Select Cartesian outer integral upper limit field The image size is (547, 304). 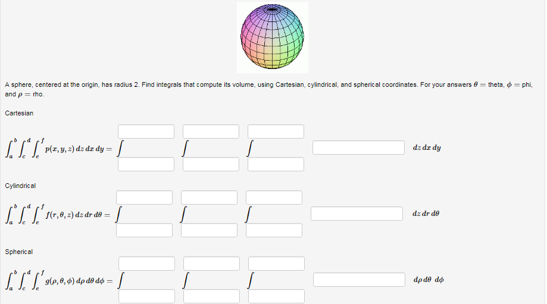coord(146,131)
